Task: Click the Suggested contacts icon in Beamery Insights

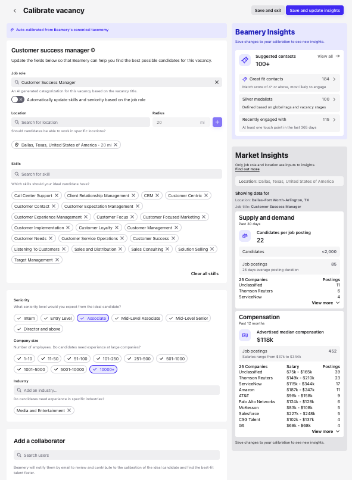Action: [x=244, y=60]
